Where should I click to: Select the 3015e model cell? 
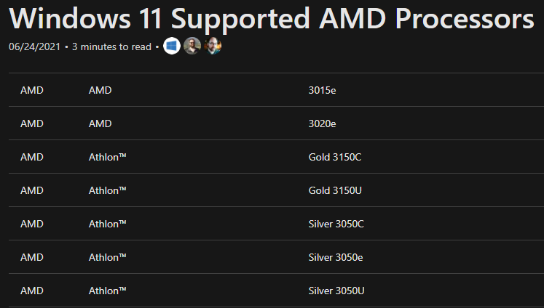click(x=322, y=90)
